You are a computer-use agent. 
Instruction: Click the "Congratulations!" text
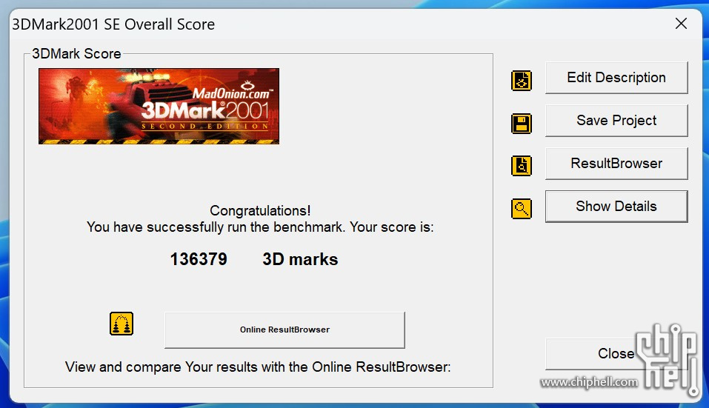260,210
